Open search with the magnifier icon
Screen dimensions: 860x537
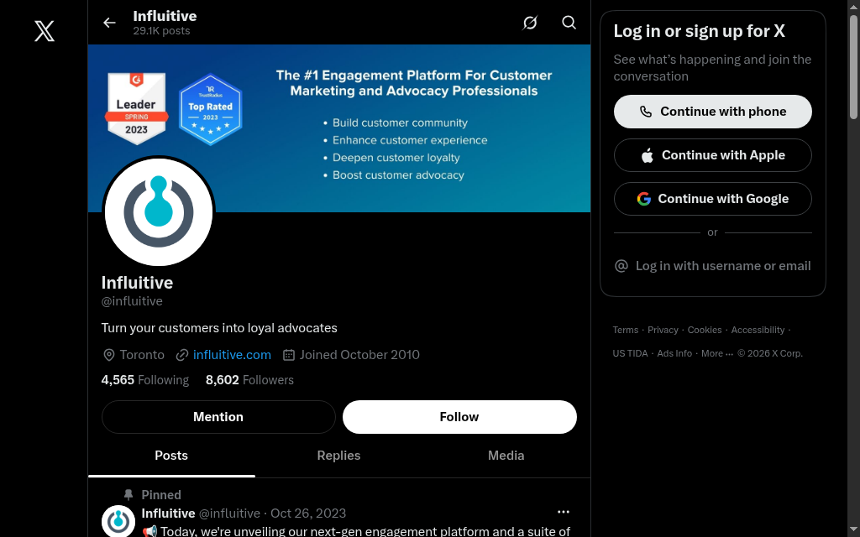pos(569,23)
